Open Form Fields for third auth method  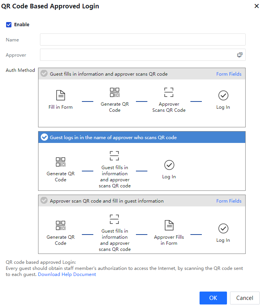(228, 201)
